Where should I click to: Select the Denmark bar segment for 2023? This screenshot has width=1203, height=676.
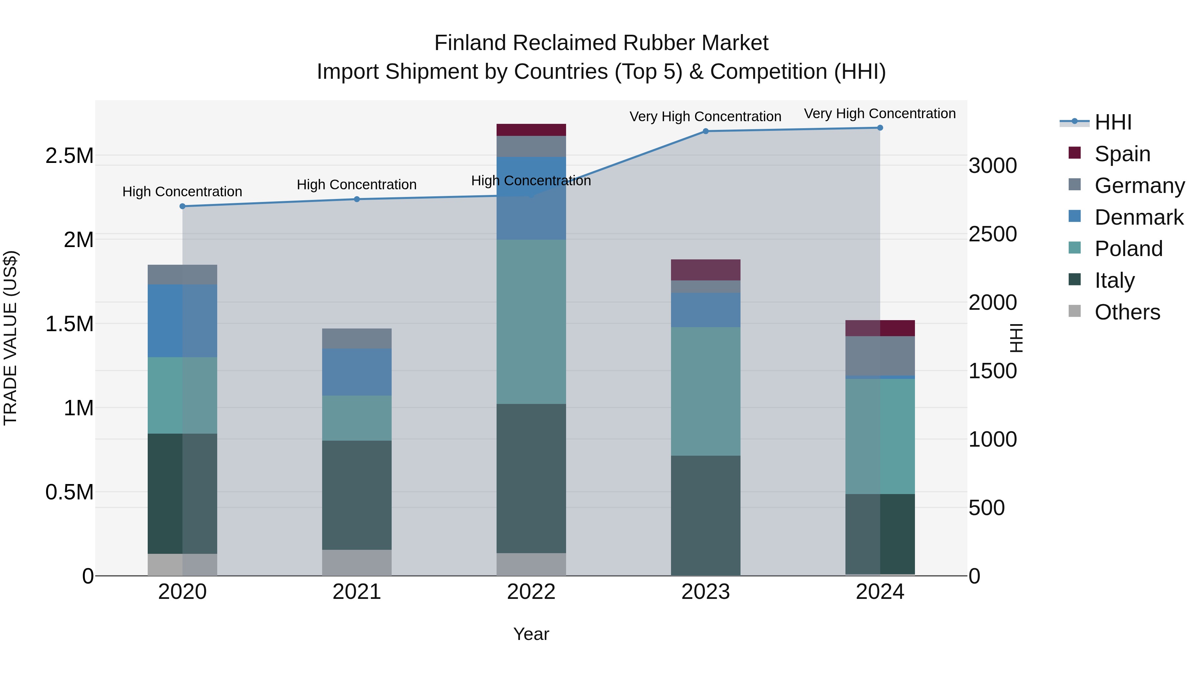pyautogui.click(x=706, y=310)
